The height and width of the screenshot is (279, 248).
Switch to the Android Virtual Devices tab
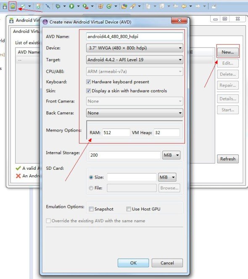(26, 32)
